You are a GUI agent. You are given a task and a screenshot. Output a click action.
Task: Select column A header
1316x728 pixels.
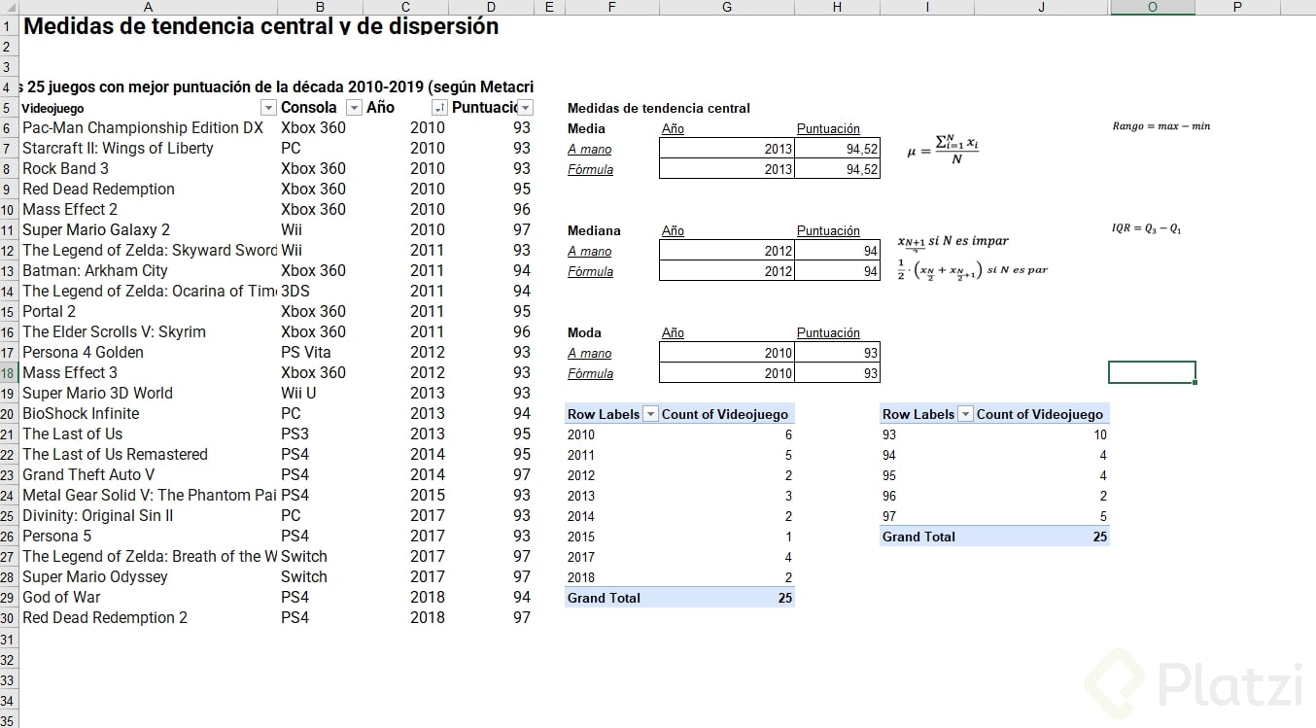147,7
